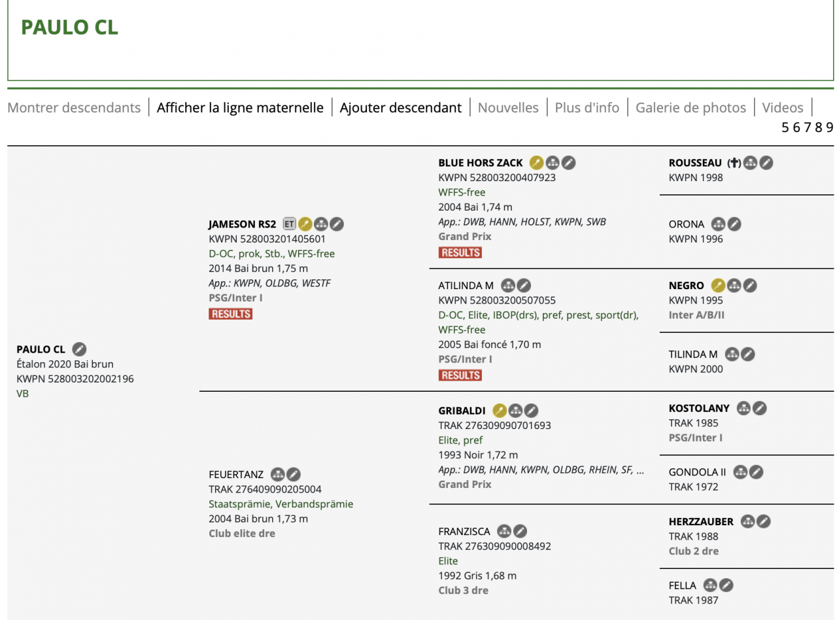Click the edit pencil icon for HERZZAUBER
Screen dimensions: 837x620
pos(763,522)
